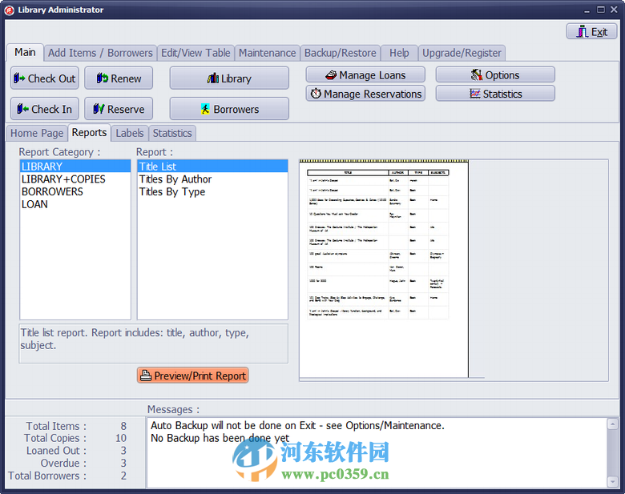Select the Title List report
Viewport: 625px width, 494px height.
coord(212,166)
